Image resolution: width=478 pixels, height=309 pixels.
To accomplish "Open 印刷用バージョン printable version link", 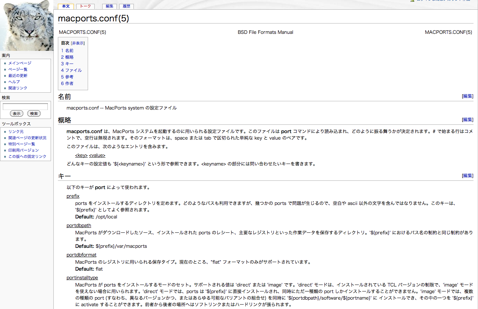I will tap(24, 150).
